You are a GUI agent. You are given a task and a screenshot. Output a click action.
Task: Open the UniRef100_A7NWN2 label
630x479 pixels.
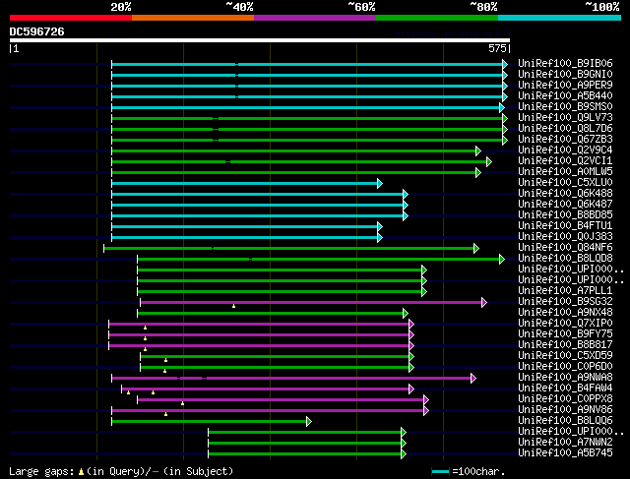coord(565,443)
